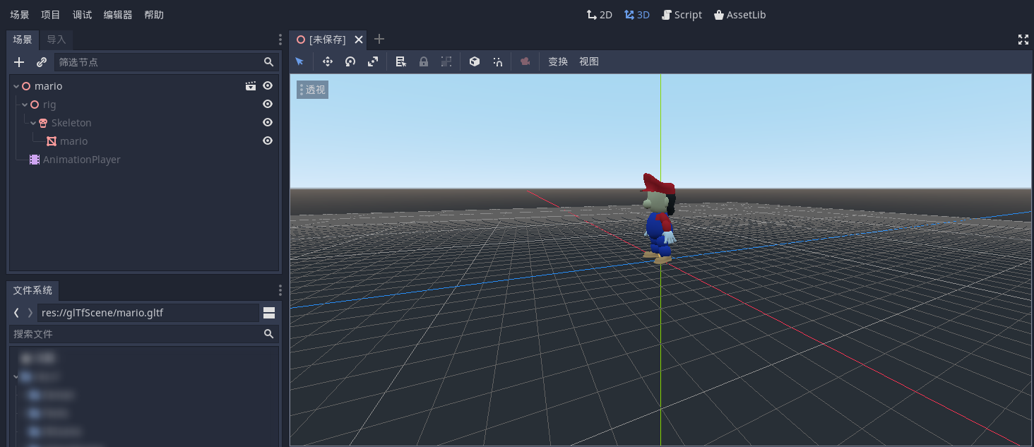
Task: Click the open-in-editor clapper icon for mario
Action: [251, 86]
